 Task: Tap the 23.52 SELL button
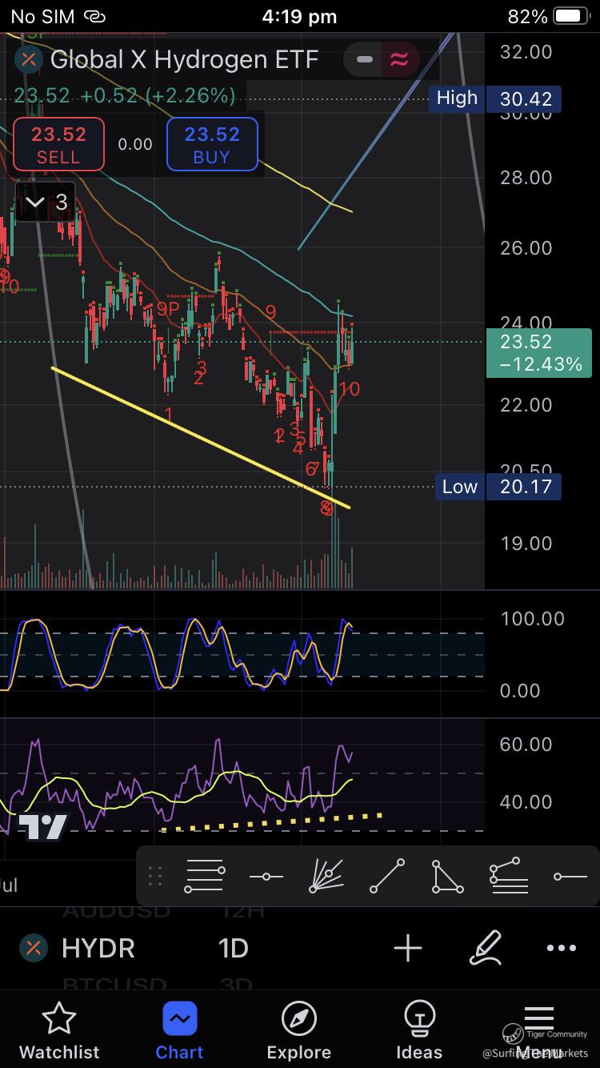tap(58, 144)
